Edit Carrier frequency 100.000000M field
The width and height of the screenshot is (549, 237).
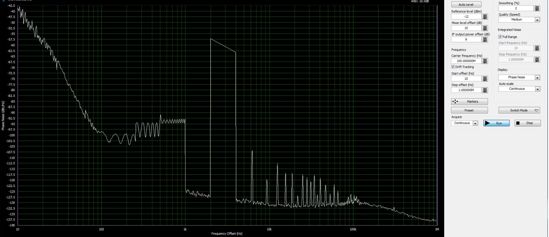coord(466,61)
